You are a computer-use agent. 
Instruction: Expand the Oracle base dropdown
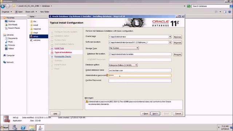click(170, 36)
